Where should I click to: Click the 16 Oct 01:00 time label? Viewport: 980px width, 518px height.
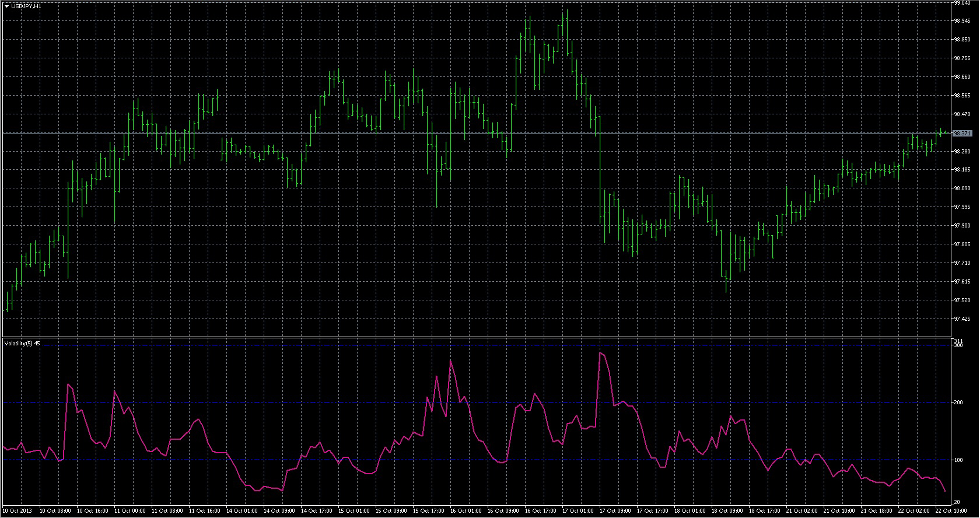pyautogui.click(x=466, y=511)
